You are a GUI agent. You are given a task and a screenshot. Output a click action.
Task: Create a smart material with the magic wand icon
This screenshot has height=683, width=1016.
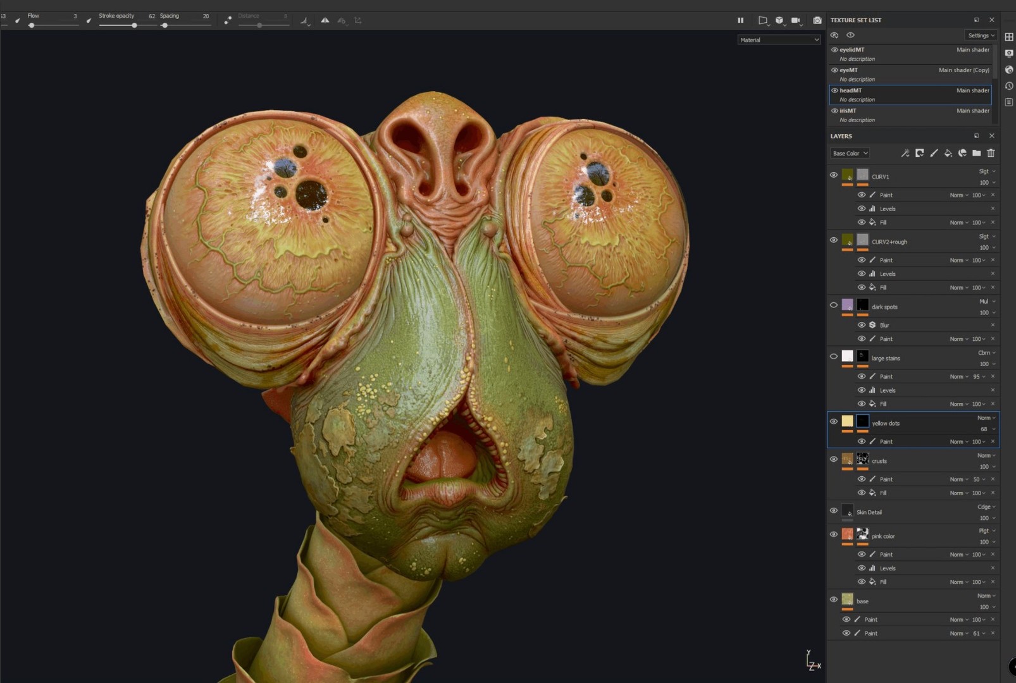(x=905, y=152)
